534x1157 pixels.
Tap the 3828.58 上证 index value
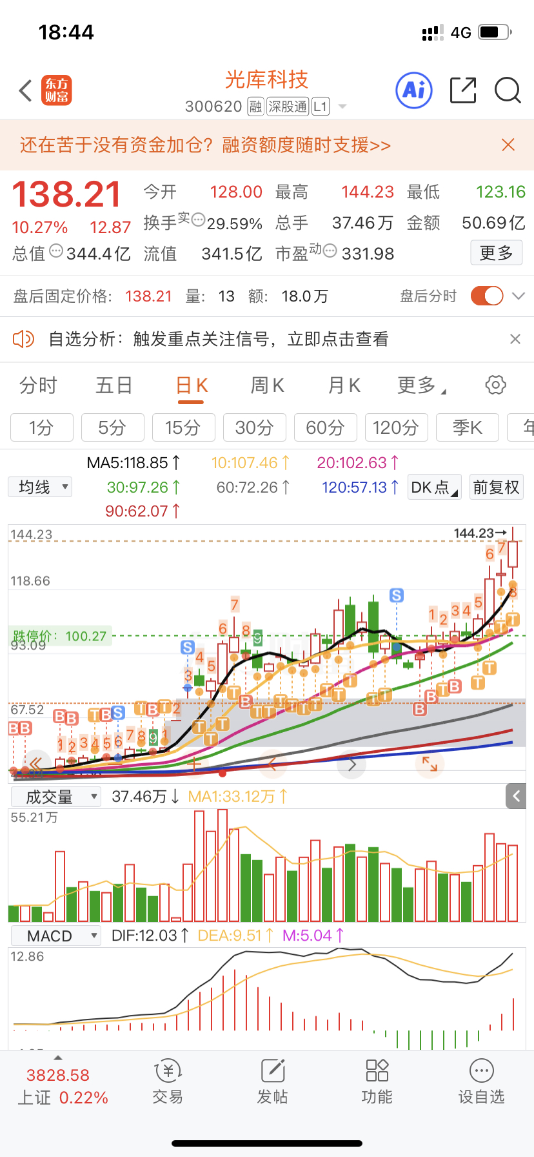58,1075
